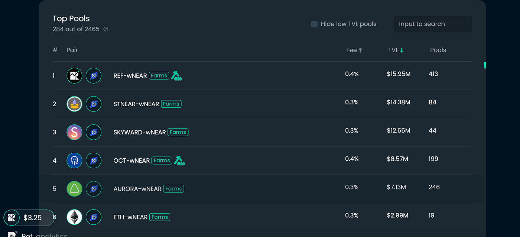Click the REF token icon in row 1
Viewport: 520px width, 237px height.
tap(74, 76)
